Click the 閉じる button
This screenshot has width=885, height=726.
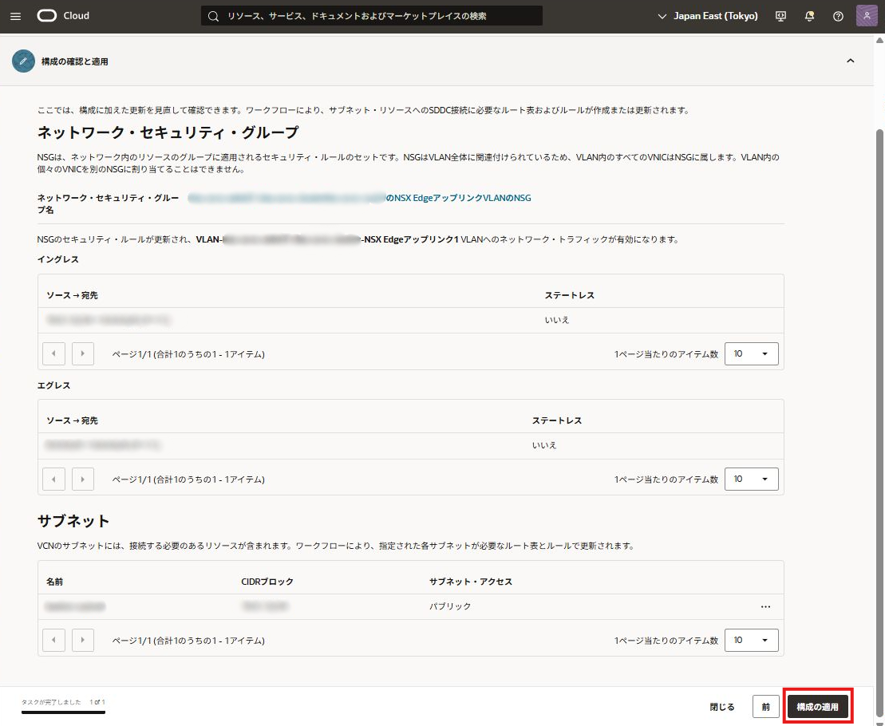[722, 707]
